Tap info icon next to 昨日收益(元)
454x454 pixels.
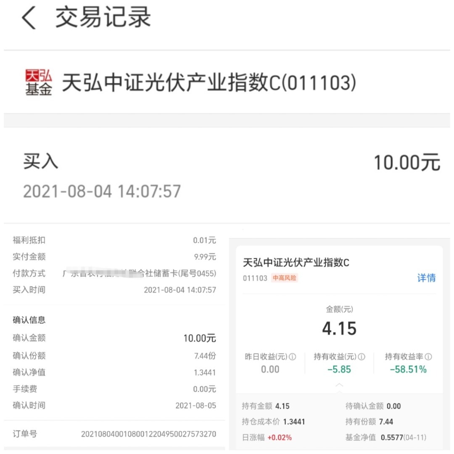[x=293, y=357]
